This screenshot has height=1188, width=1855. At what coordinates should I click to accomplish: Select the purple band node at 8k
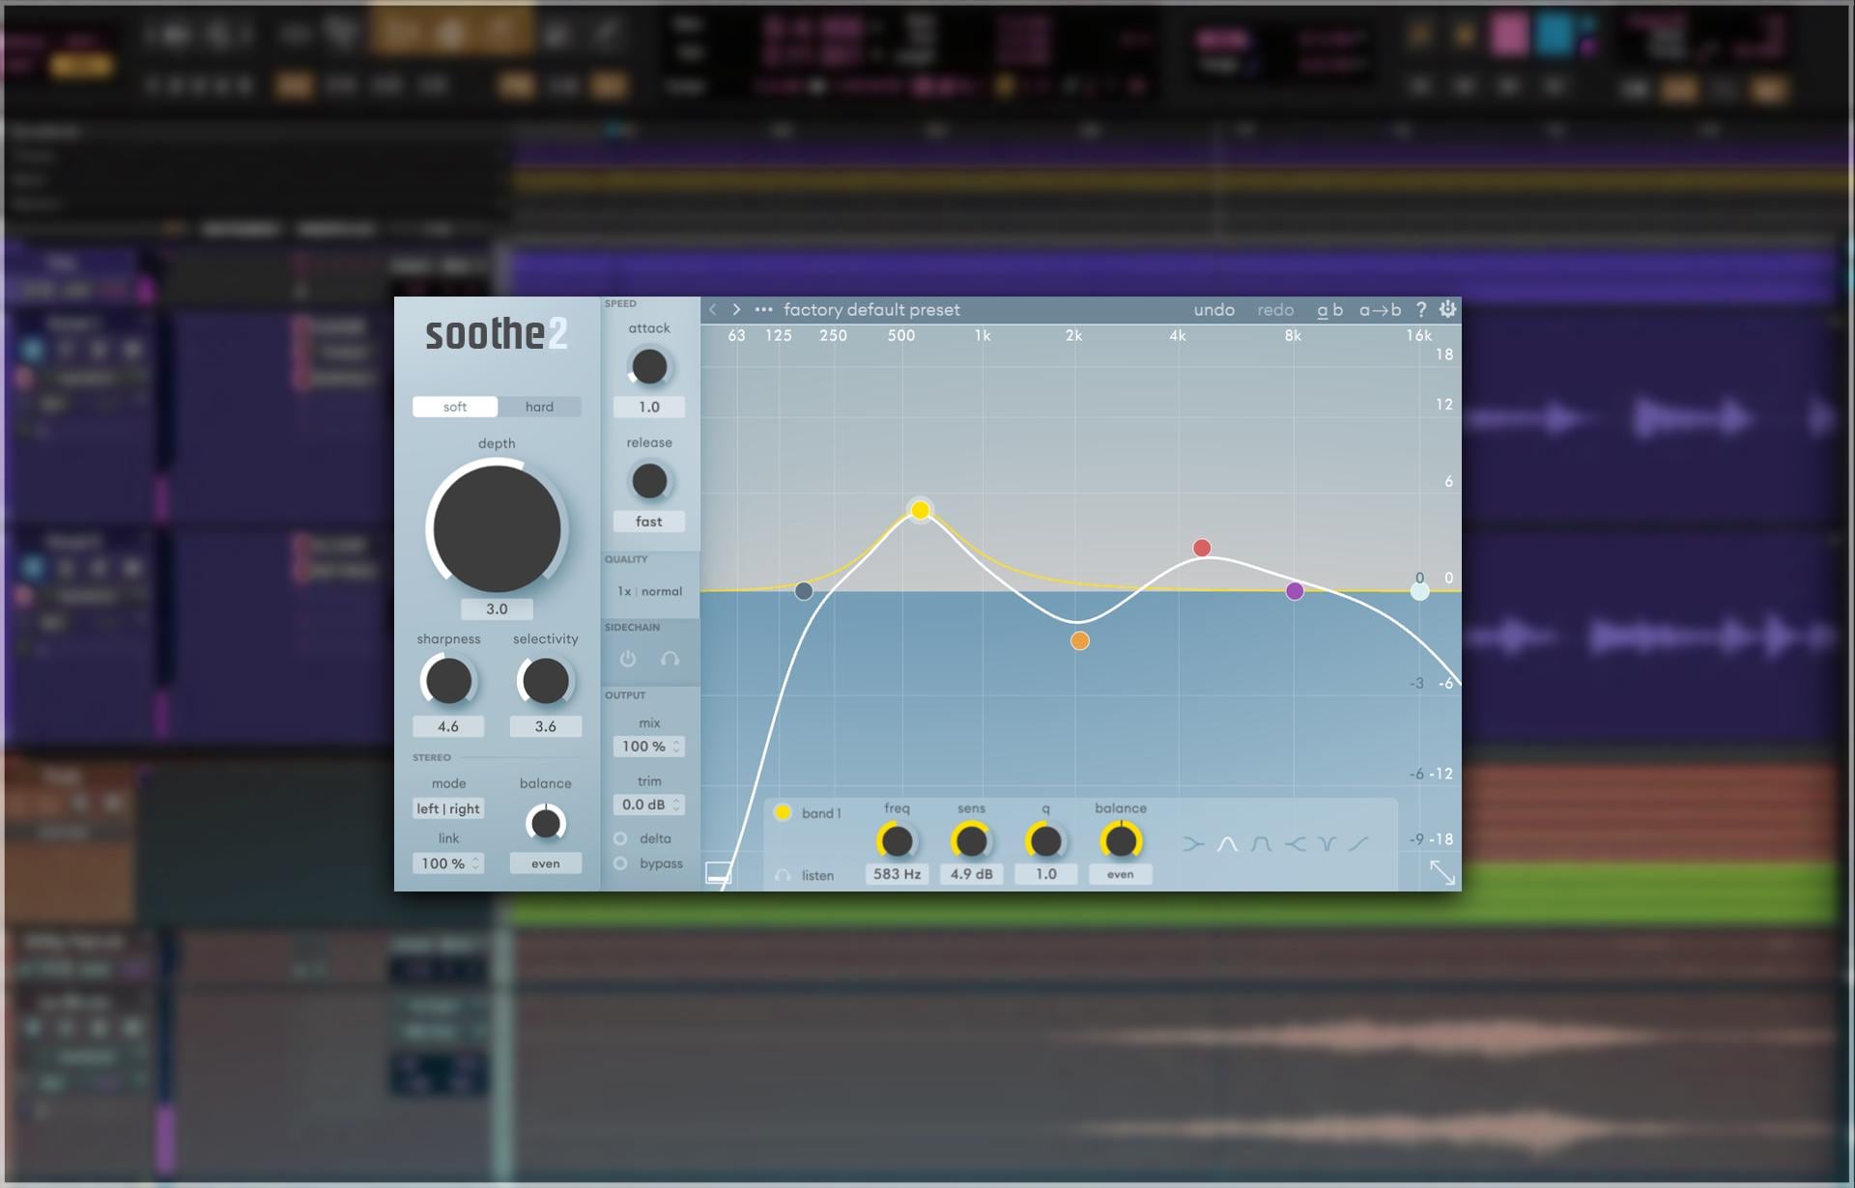(1295, 591)
